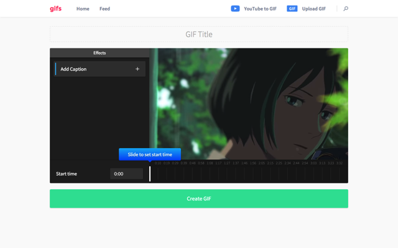Open the Feed page
Screen dimensions: 398x248
point(104,9)
